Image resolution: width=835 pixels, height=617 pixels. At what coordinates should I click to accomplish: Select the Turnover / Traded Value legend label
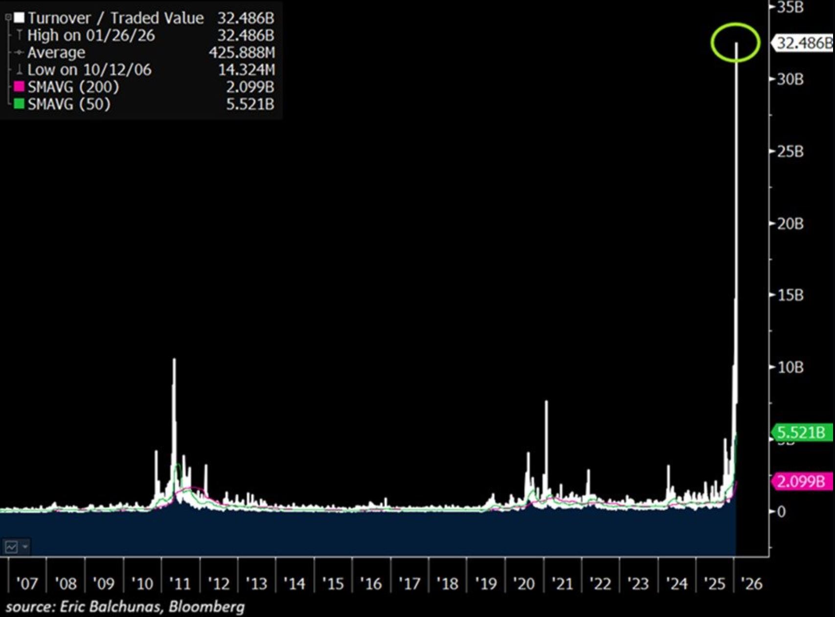tap(115, 18)
